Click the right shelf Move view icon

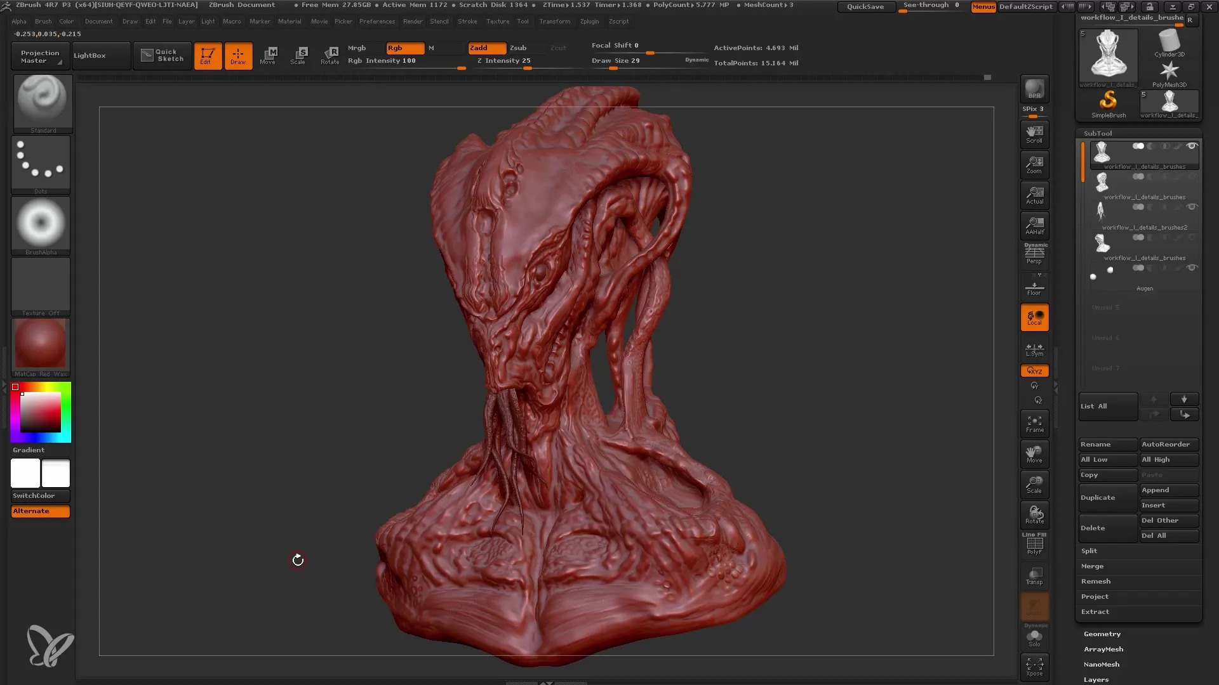click(1034, 454)
